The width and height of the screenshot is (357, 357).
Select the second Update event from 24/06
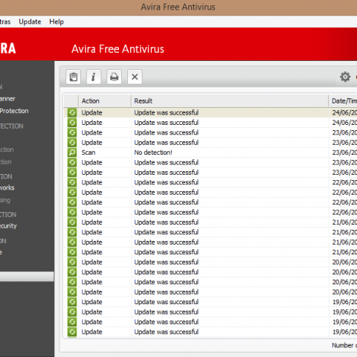pos(210,123)
